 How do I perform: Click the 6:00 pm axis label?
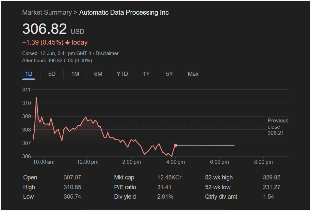point(220,162)
